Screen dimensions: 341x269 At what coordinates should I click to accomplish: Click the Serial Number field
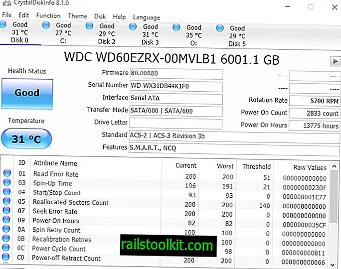coord(176,86)
